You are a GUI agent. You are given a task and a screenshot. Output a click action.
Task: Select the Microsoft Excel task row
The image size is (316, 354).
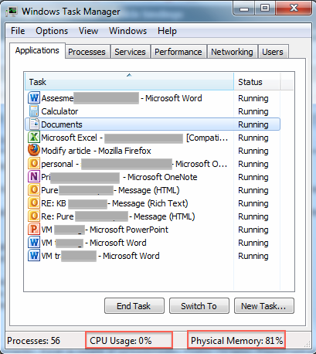point(152,138)
